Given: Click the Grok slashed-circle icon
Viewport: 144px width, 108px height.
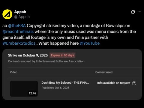Looking at the screenshot, I should click(x=133, y=12).
